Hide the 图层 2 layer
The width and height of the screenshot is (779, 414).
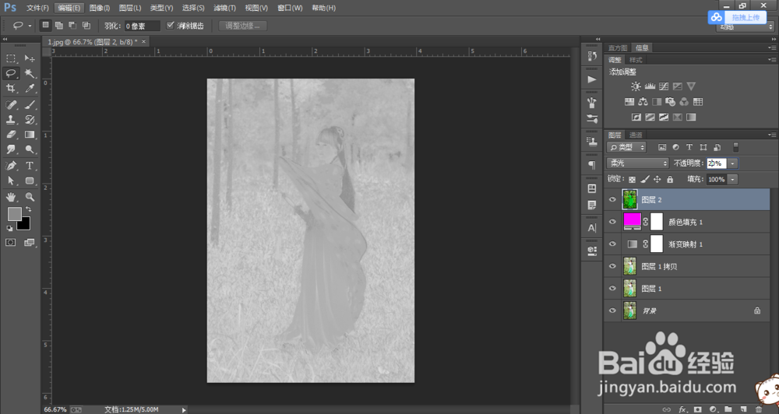(612, 199)
